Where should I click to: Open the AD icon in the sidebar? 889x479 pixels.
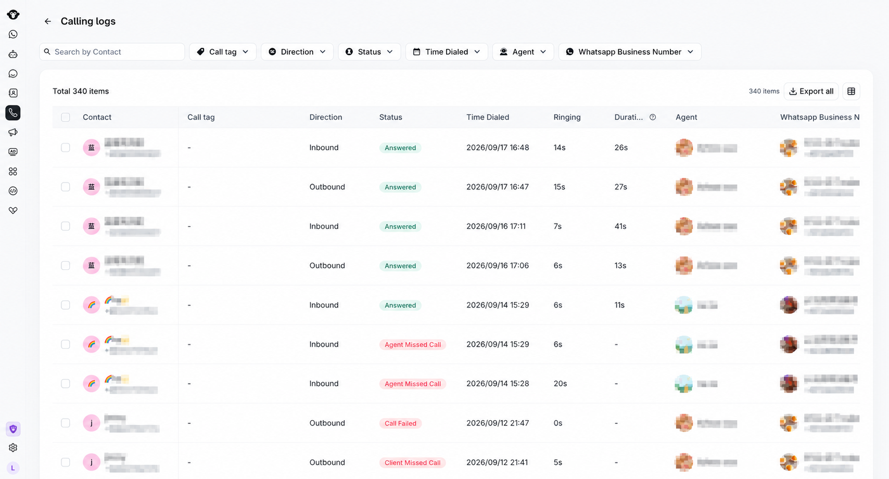point(13,152)
